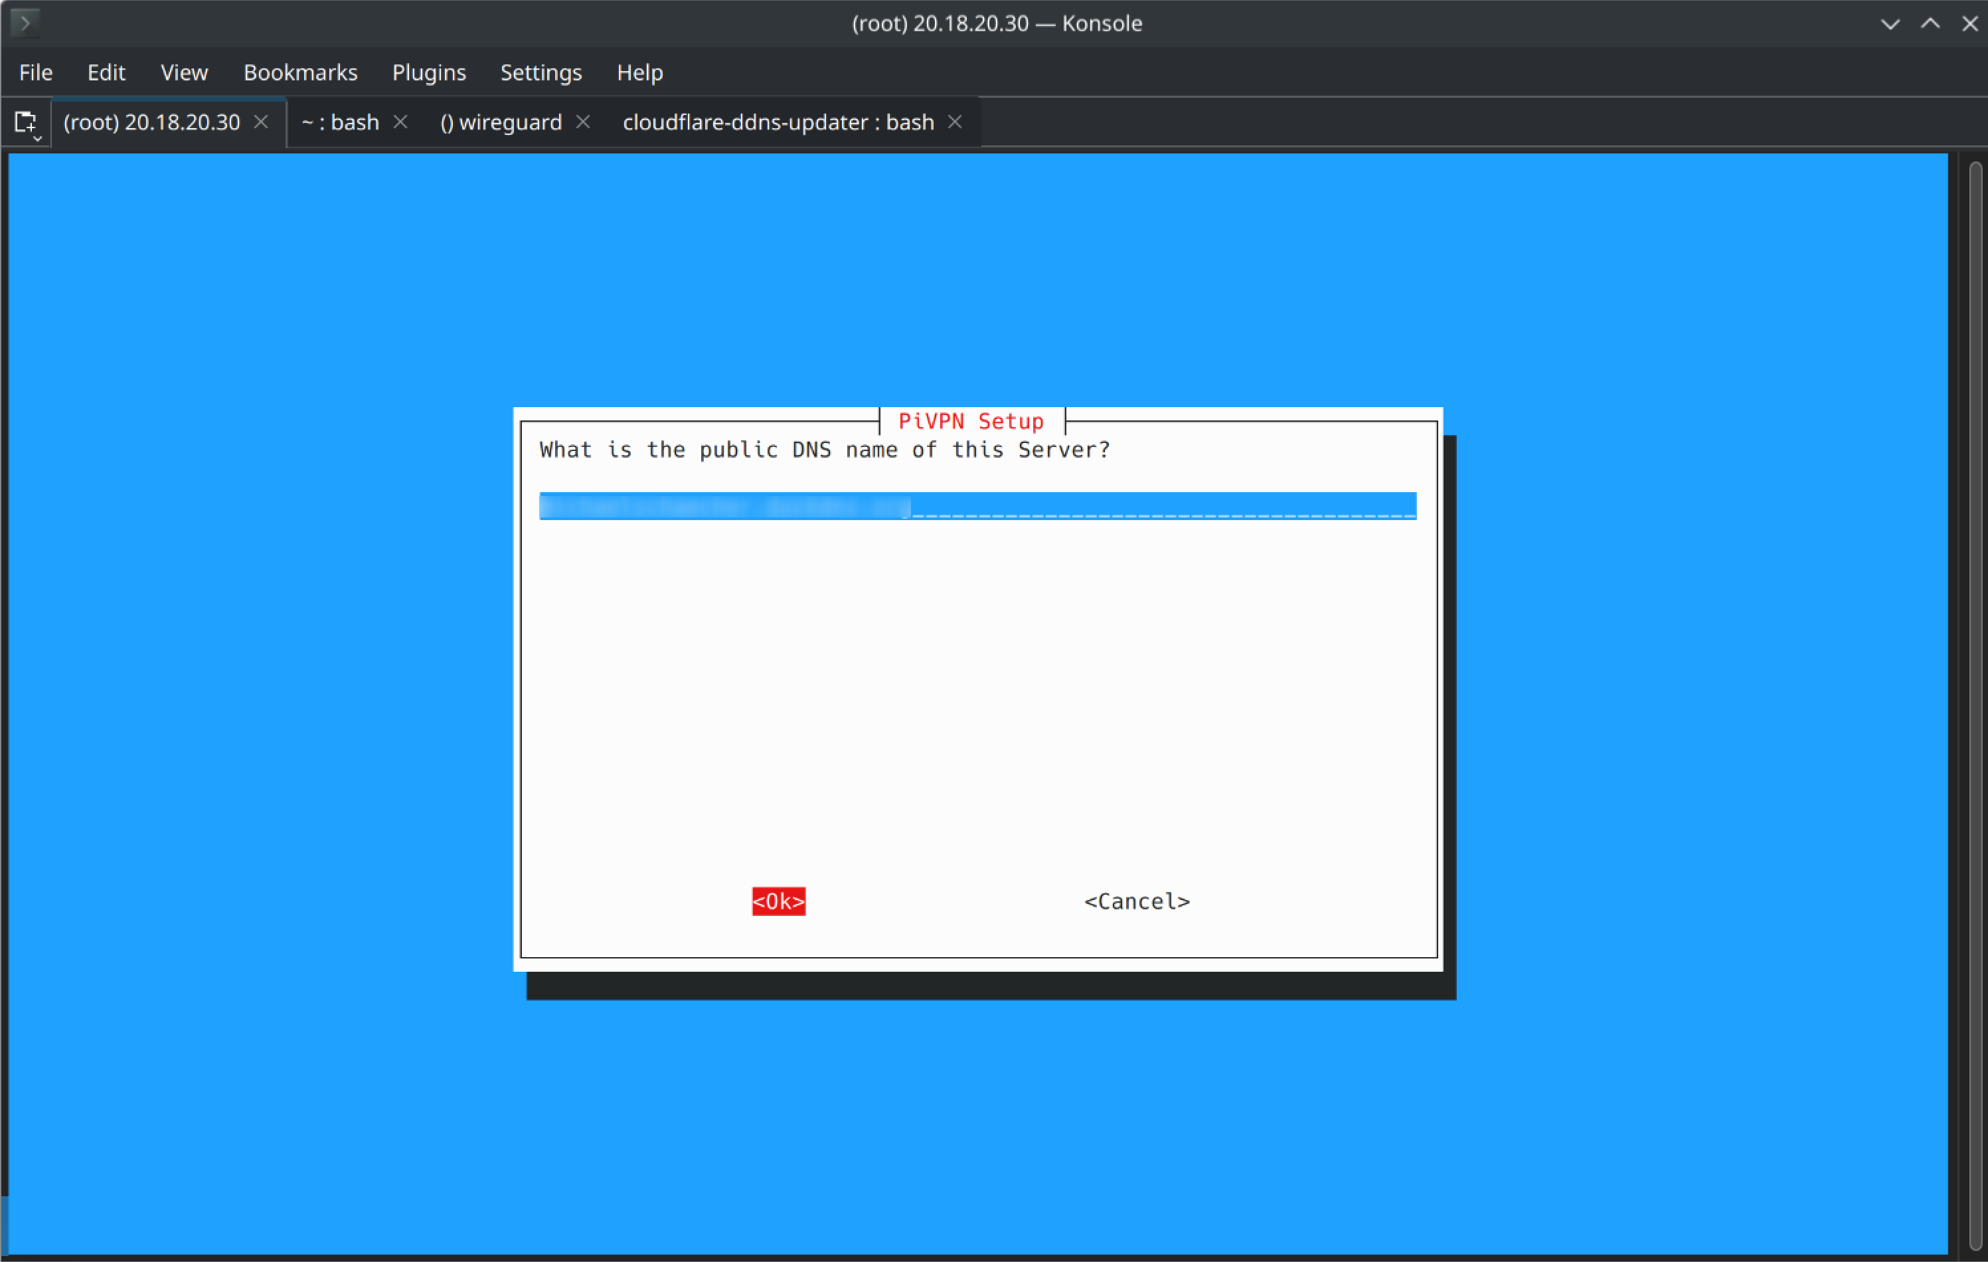Click the public DNS name input field
1988x1262 pixels.
tap(977, 505)
